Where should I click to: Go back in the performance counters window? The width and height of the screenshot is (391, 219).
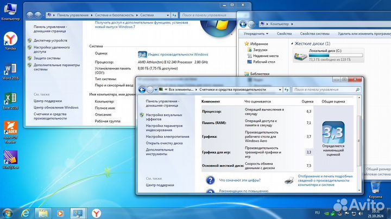pos(142,89)
